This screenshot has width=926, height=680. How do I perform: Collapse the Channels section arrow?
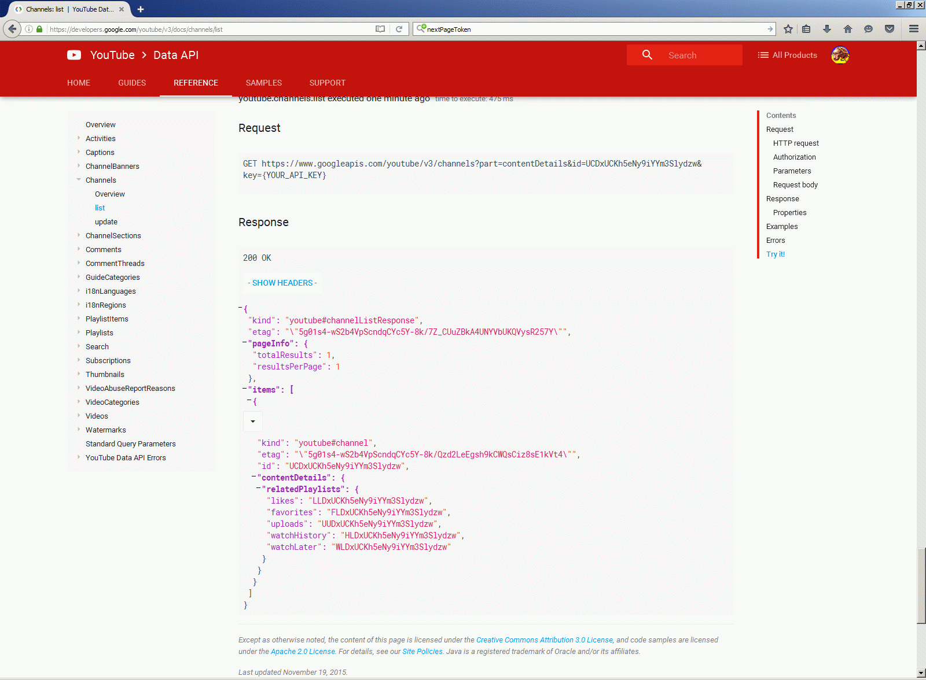[79, 179]
